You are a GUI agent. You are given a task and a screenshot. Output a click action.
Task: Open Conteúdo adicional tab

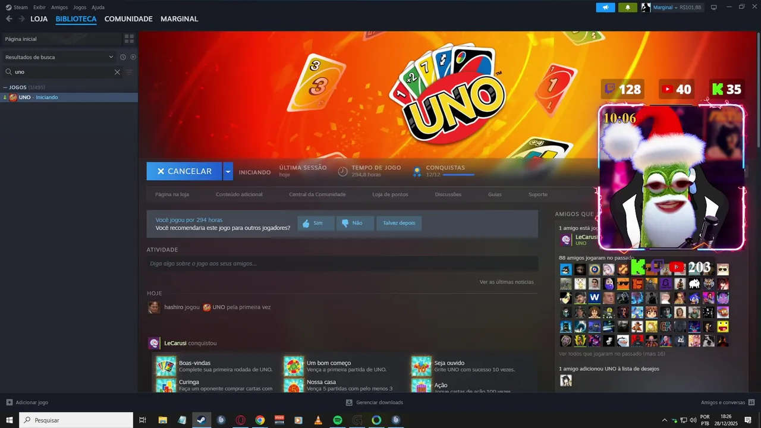point(239,194)
